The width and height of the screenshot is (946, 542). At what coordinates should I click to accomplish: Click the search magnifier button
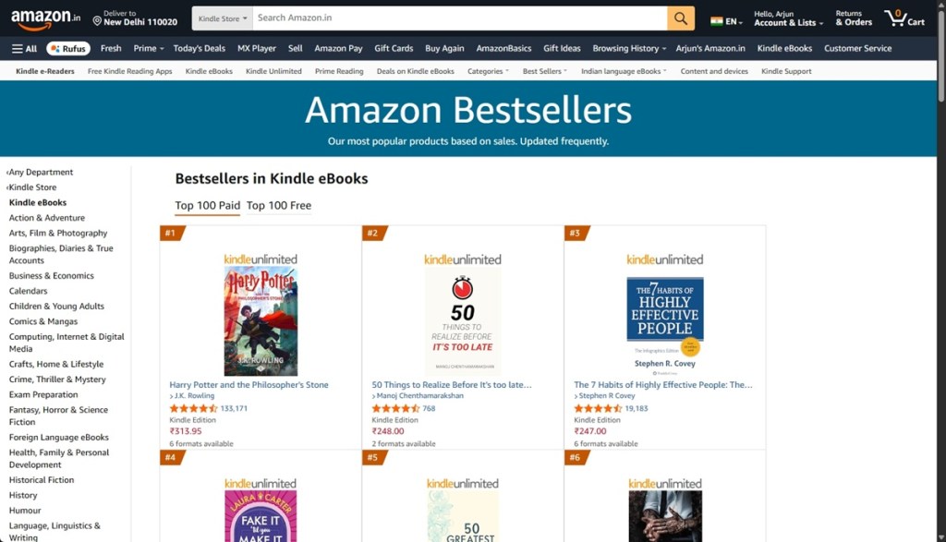pyautogui.click(x=681, y=18)
